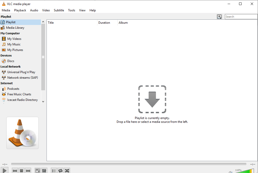The height and width of the screenshot is (173, 258).
Task: Sort playlist by Duration column
Action: [x=107, y=23]
